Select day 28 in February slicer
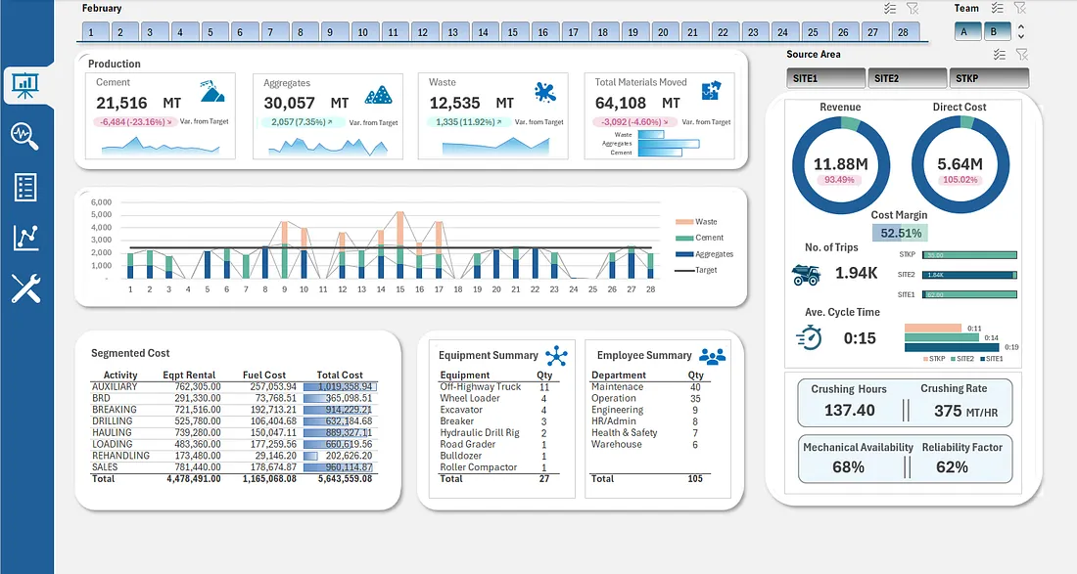The image size is (1077, 574). coord(904,32)
